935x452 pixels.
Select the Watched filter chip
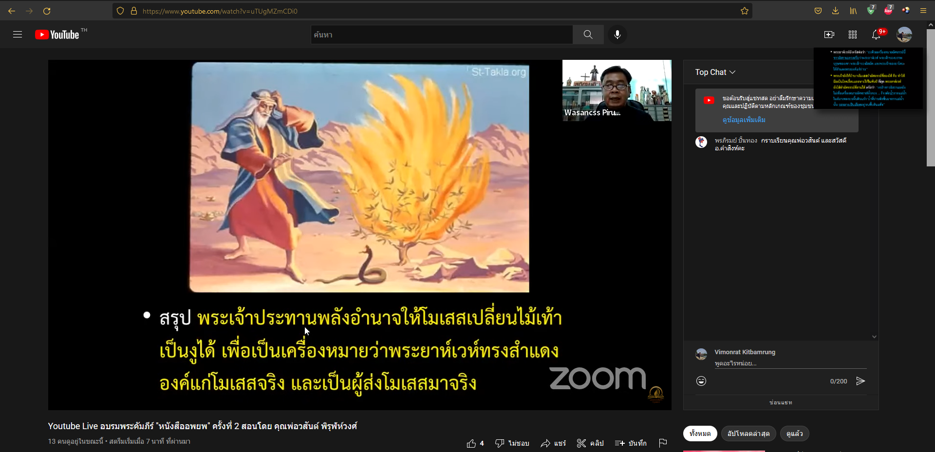(794, 434)
